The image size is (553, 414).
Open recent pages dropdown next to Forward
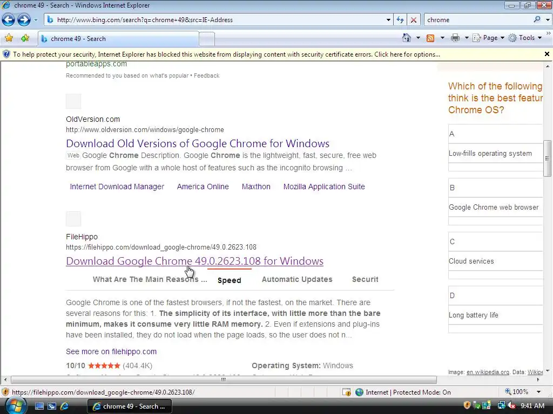click(x=36, y=20)
